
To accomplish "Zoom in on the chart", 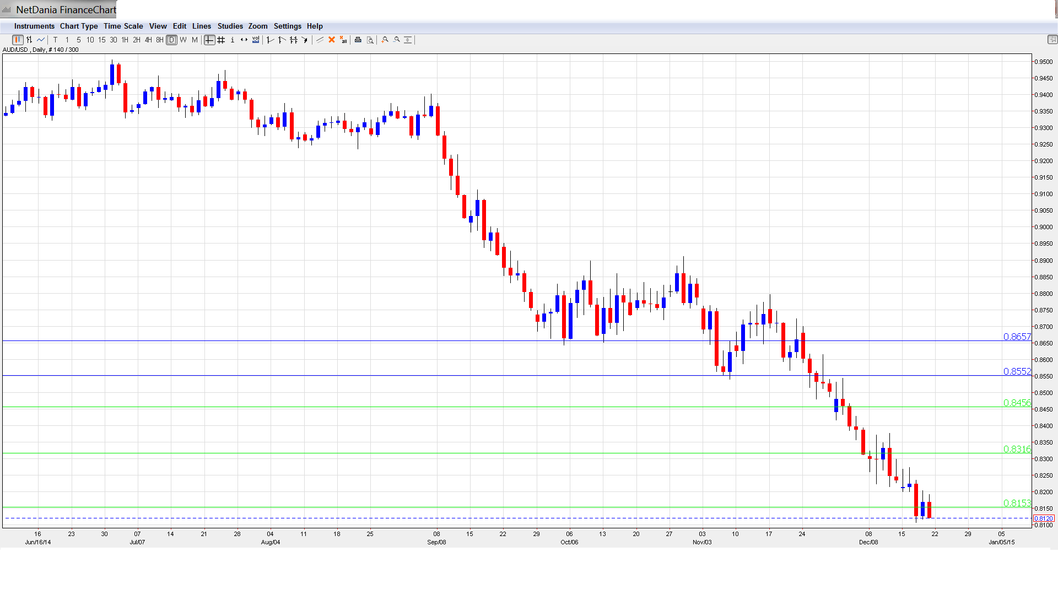I will point(385,40).
